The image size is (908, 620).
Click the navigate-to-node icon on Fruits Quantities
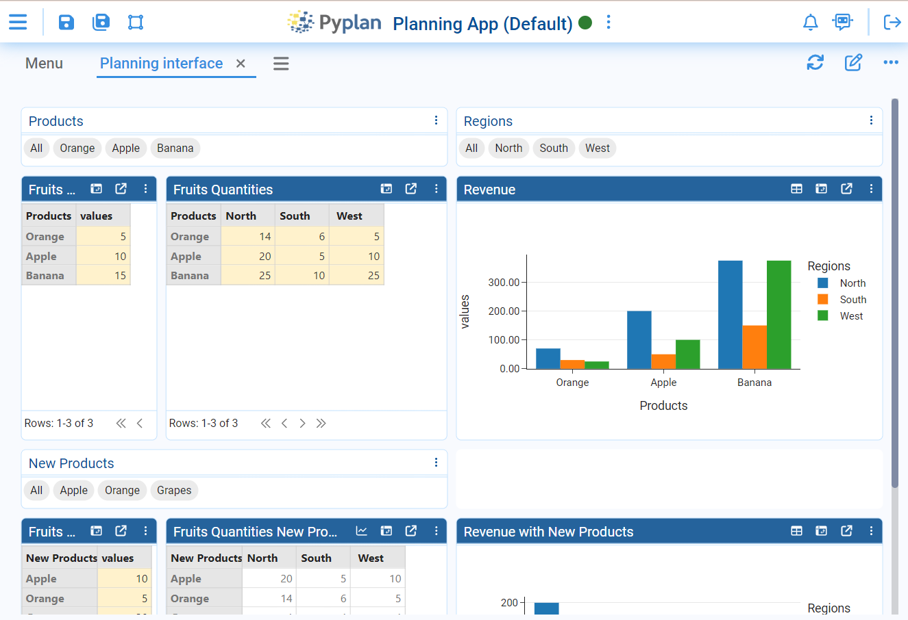tap(386, 188)
